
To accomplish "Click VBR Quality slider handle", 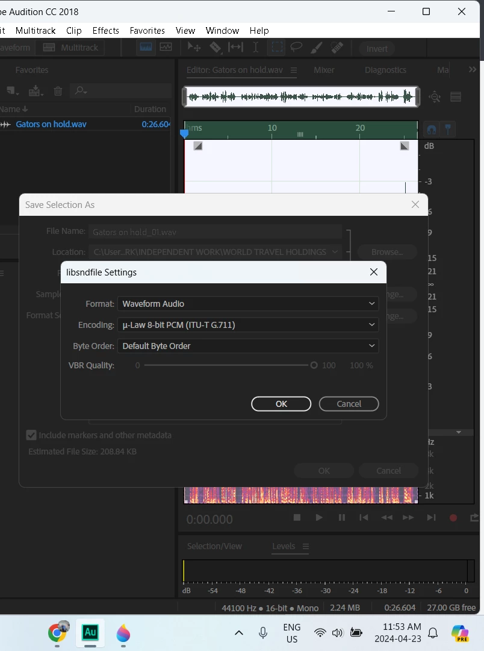I will (314, 365).
